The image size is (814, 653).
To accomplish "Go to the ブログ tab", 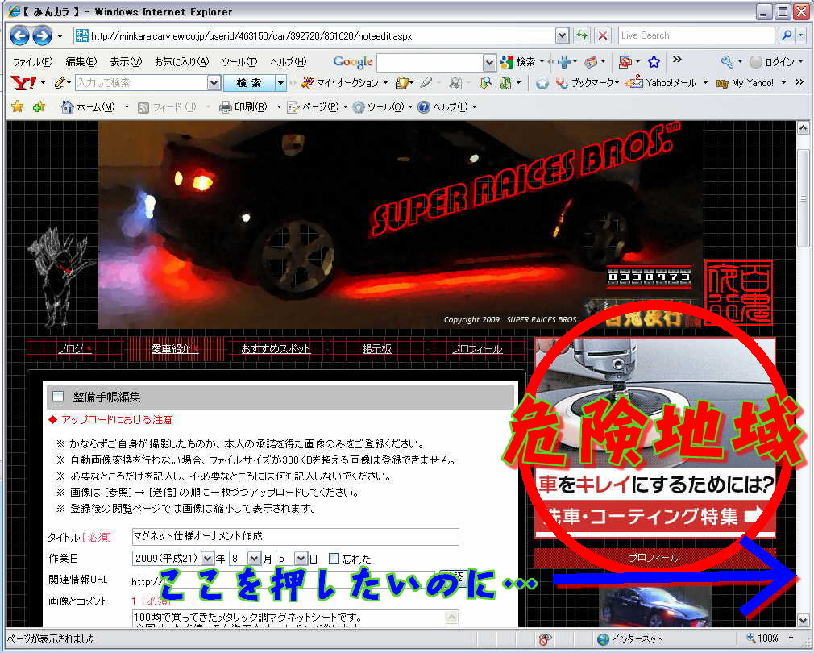I will click(x=74, y=349).
